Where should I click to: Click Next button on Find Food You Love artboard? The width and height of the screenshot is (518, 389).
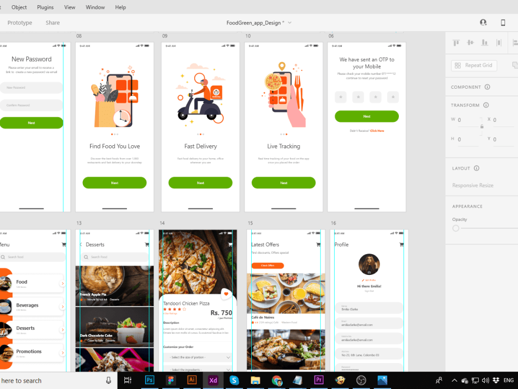pos(114,183)
